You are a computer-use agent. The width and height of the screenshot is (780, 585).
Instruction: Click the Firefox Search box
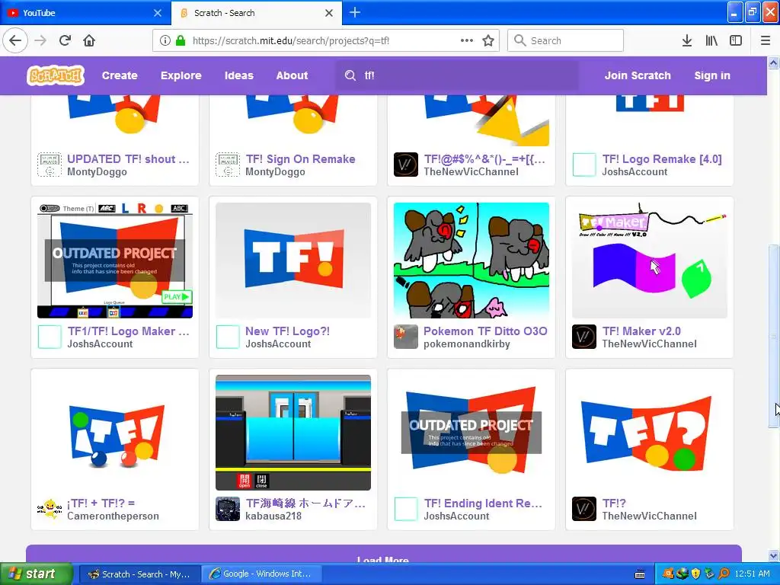pyautogui.click(x=566, y=40)
